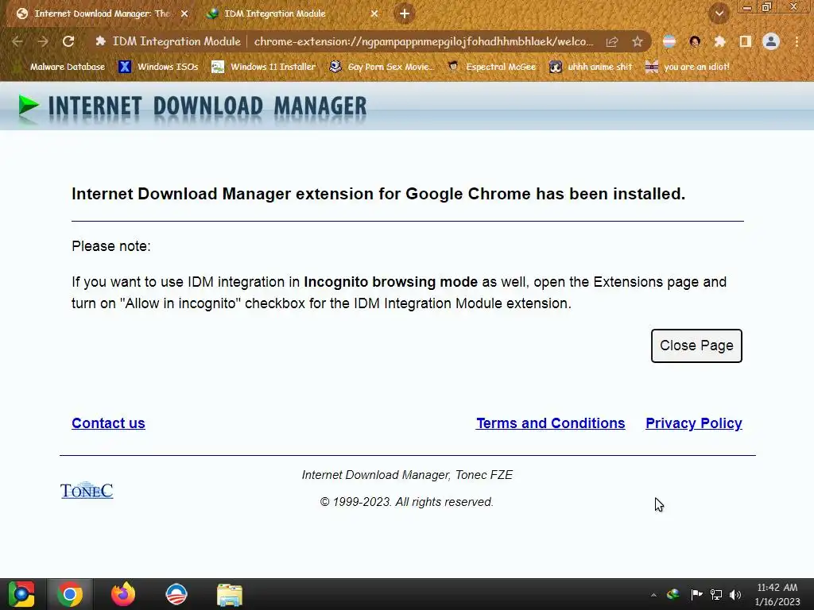The image size is (814, 610).
Task: Open the volume speaker tray icon
Action: point(735,594)
